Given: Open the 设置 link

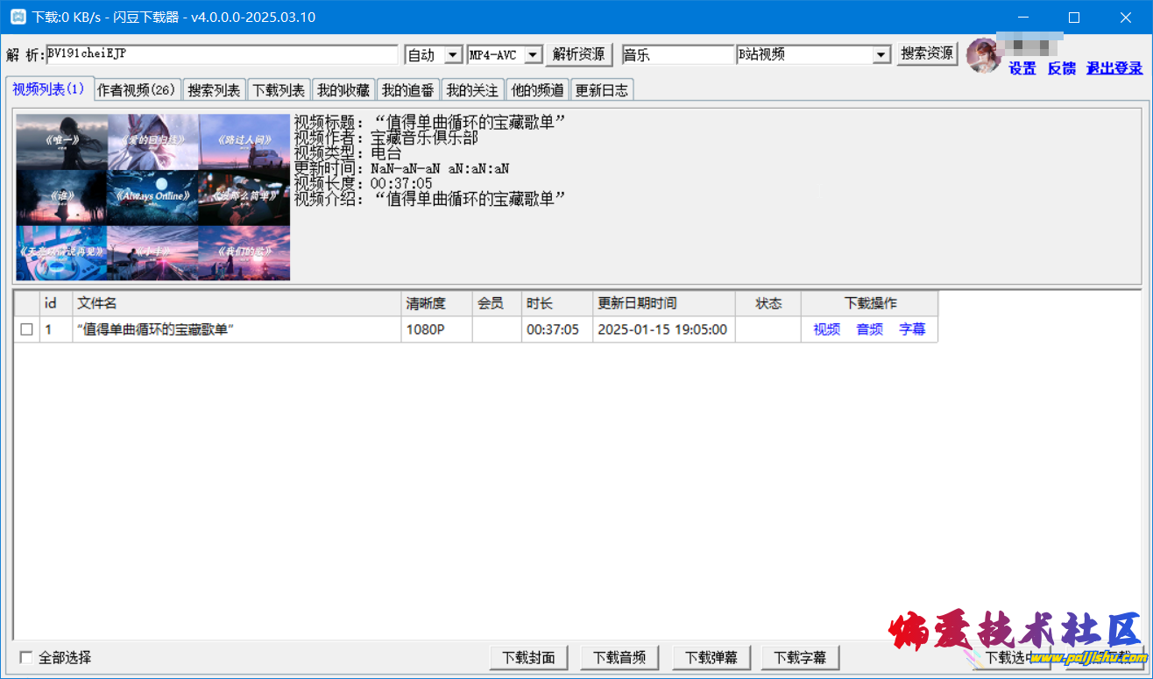Looking at the screenshot, I should 1022,68.
